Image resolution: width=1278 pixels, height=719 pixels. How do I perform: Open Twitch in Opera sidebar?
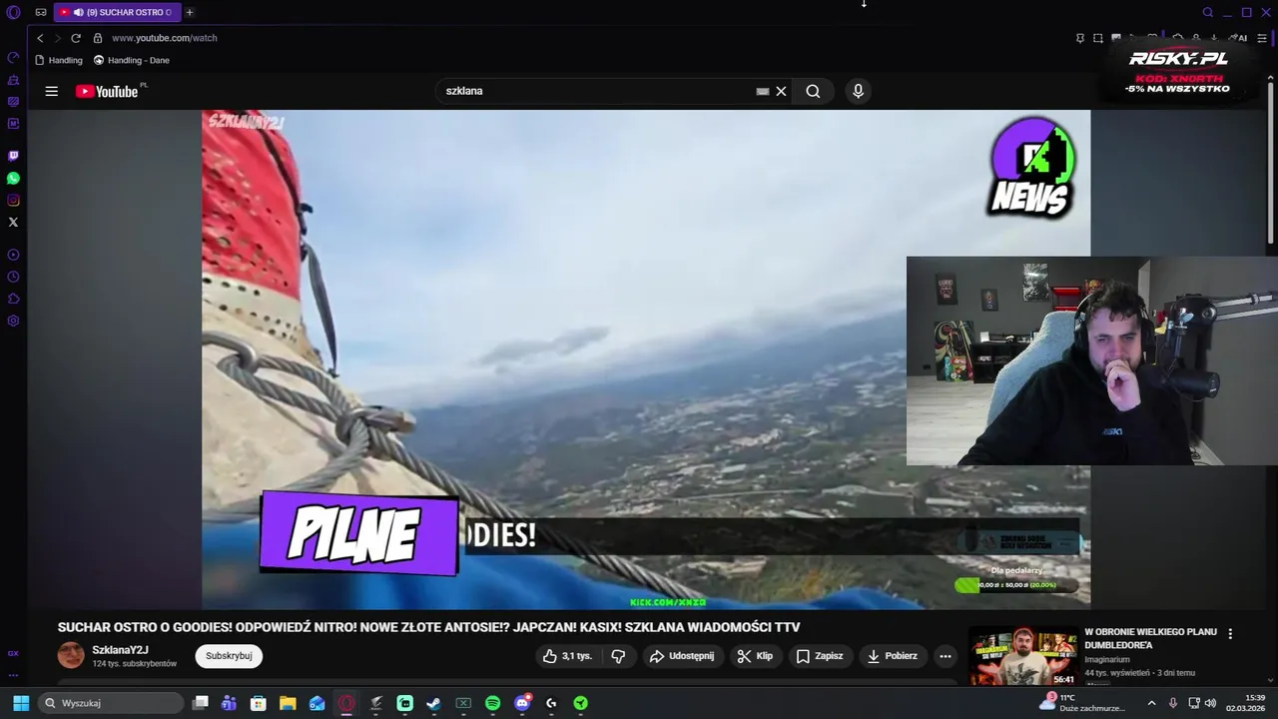click(13, 156)
